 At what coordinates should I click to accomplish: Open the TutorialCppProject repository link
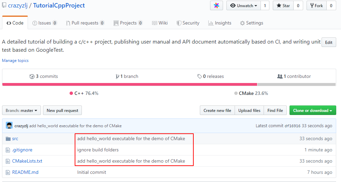59,5
